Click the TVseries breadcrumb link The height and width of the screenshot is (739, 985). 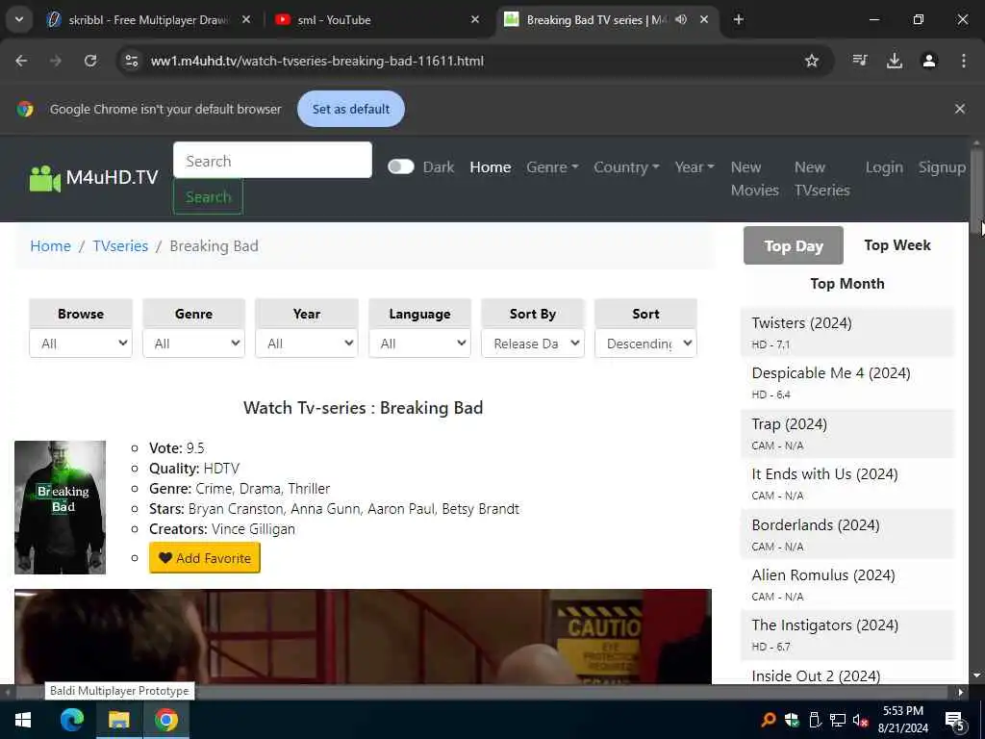(x=120, y=245)
